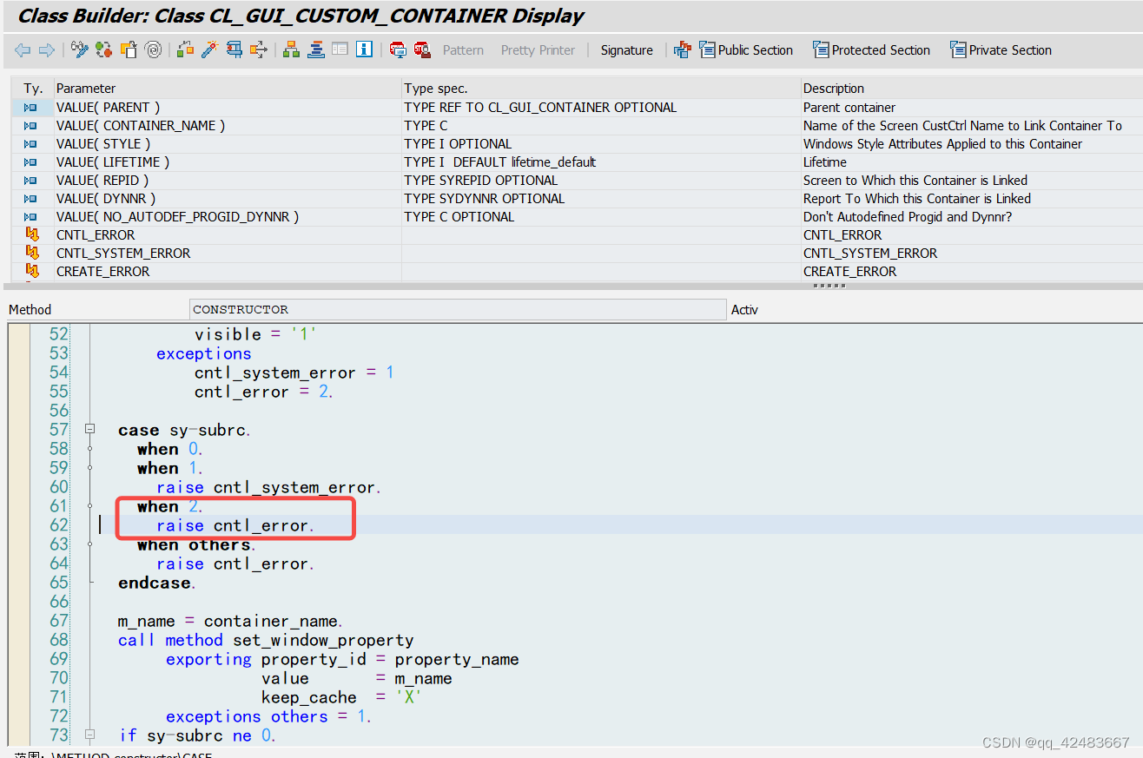Click 'TYPE I DEFAULT lifetime_default' type cell
Image resolution: width=1143 pixels, height=758 pixels.
[601, 162]
